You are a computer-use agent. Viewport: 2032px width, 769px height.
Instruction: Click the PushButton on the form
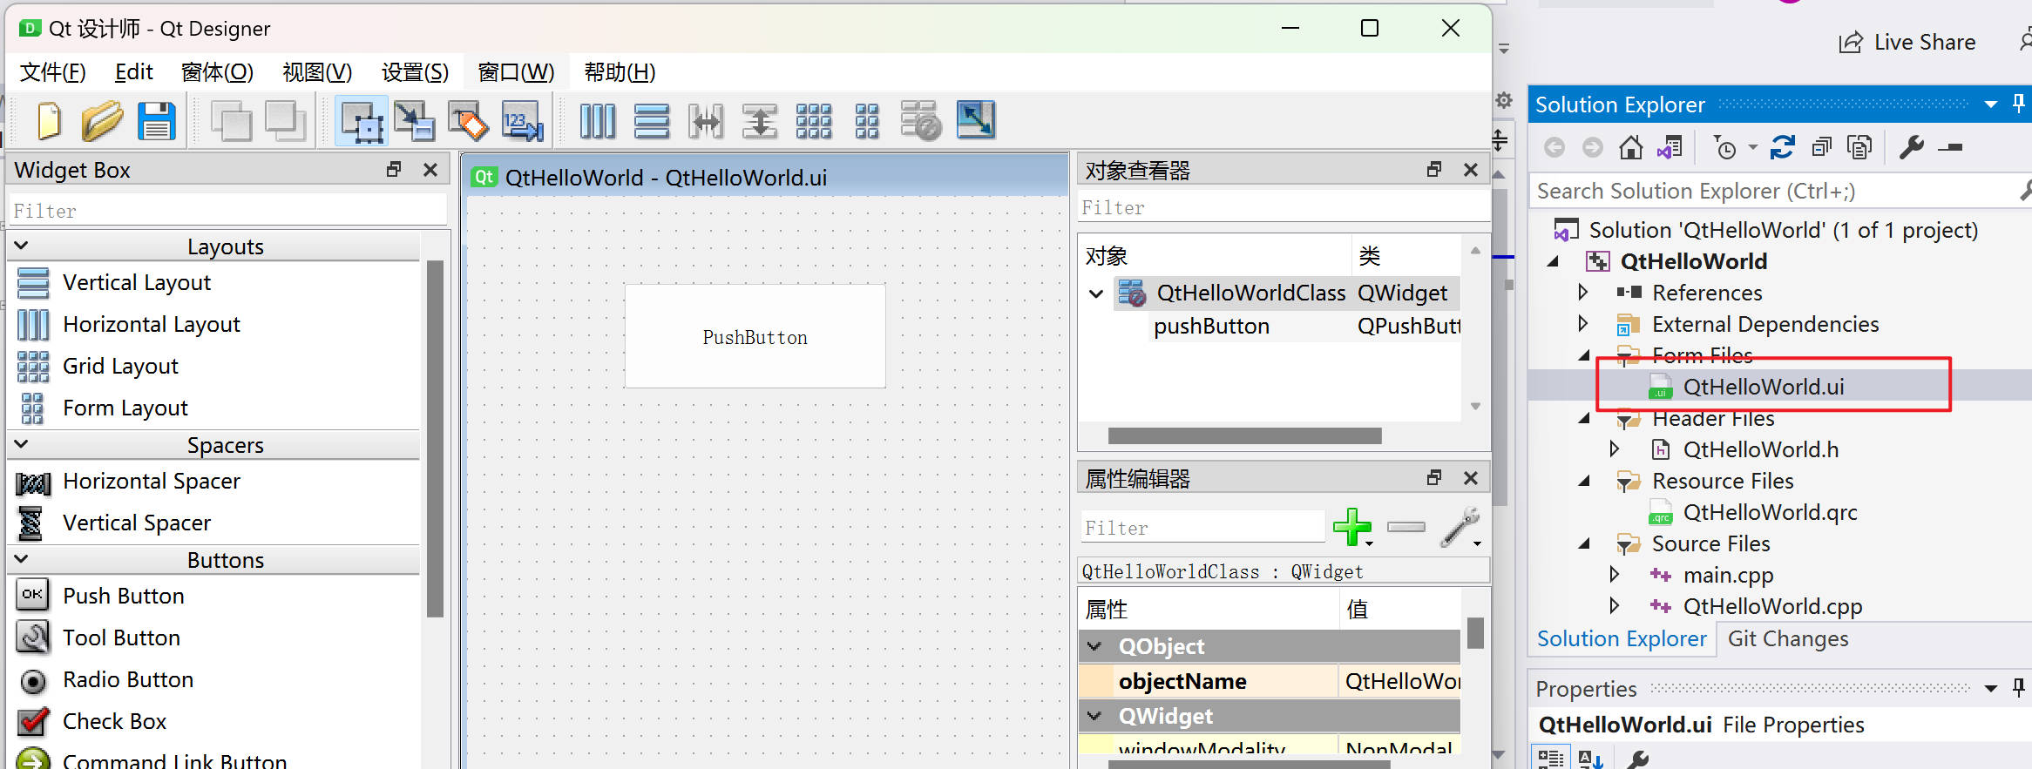pyautogui.click(x=755, y=336)
